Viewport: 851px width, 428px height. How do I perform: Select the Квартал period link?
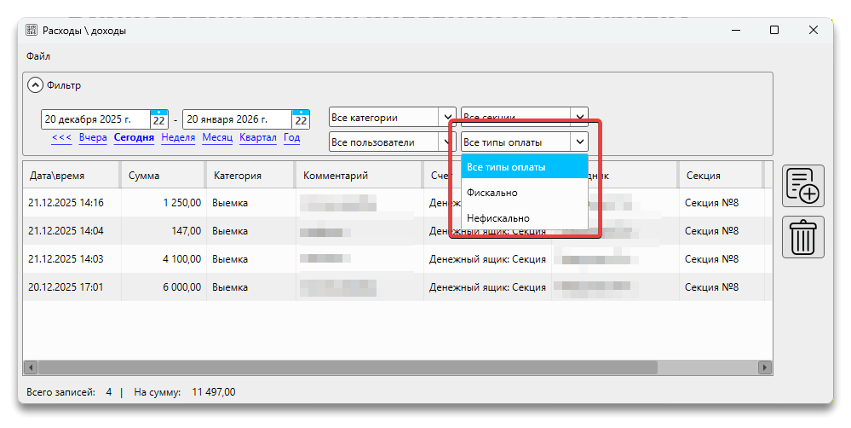coord(257,137)
